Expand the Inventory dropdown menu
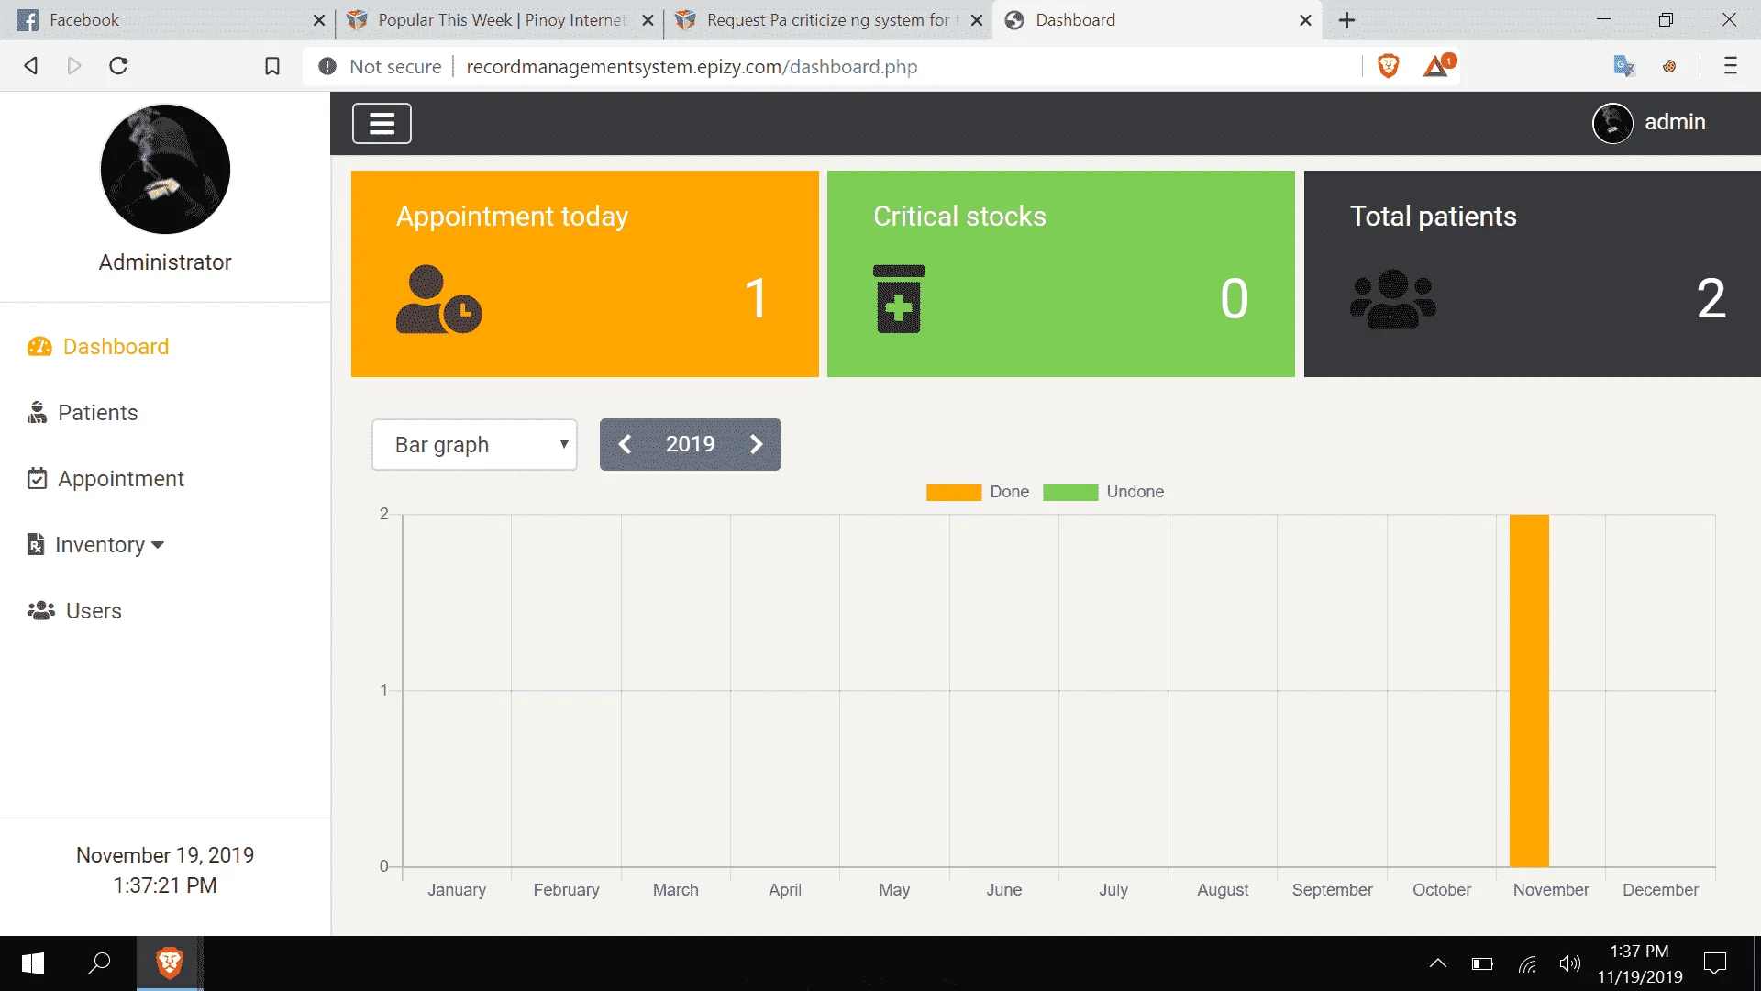 pos(95,545)
